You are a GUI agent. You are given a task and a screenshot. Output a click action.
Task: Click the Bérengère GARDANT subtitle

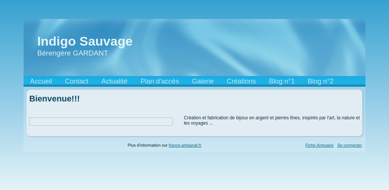coord(73,53)
